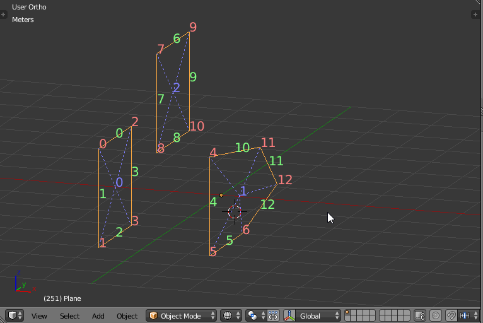This screenshot has height=323, width=483.
Task: Click the 3D cursor crosshair in viewport
Action: coord(235,212)
